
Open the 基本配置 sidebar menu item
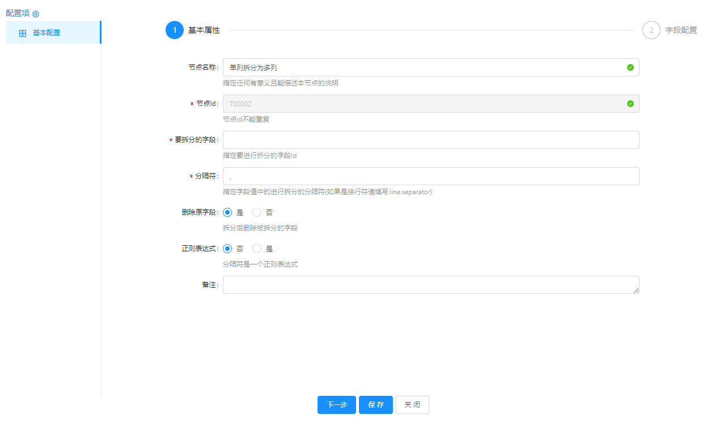point(46,33)
